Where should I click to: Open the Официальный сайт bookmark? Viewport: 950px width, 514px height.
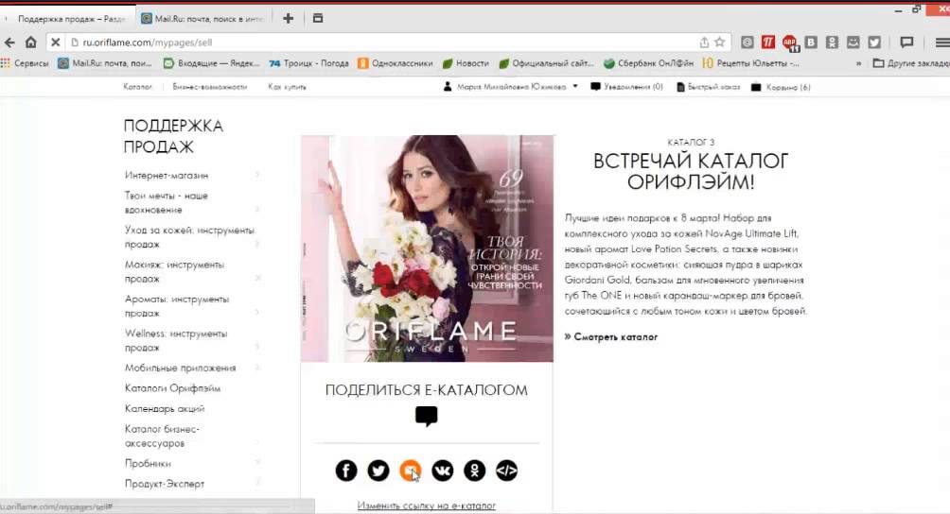click(x=547, y=63)
